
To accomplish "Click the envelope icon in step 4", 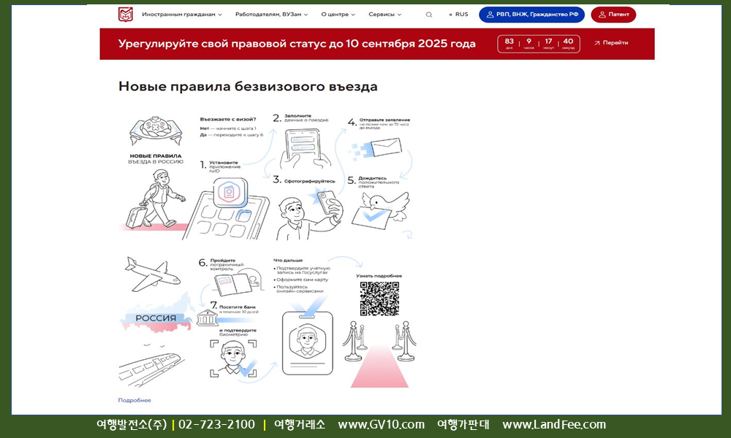I will [x=392, y=148].
